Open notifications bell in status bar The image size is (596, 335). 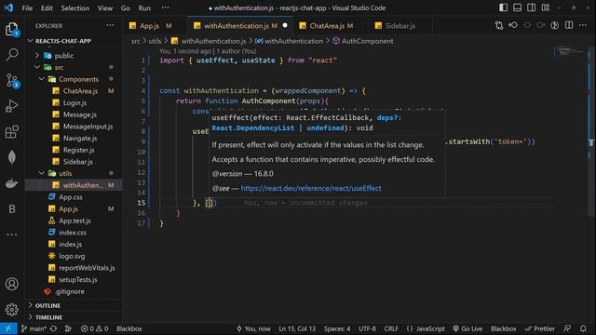click(x=583, y=328)
